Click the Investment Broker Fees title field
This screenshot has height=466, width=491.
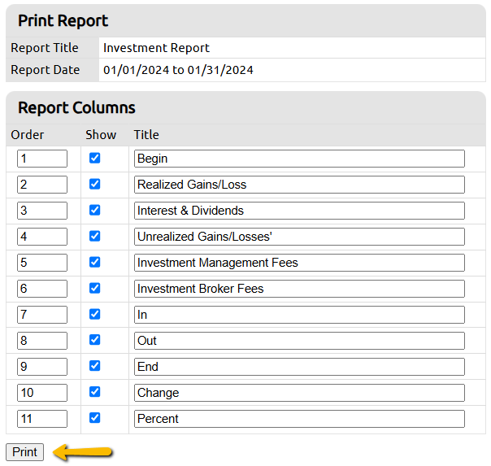pos(299,289)
